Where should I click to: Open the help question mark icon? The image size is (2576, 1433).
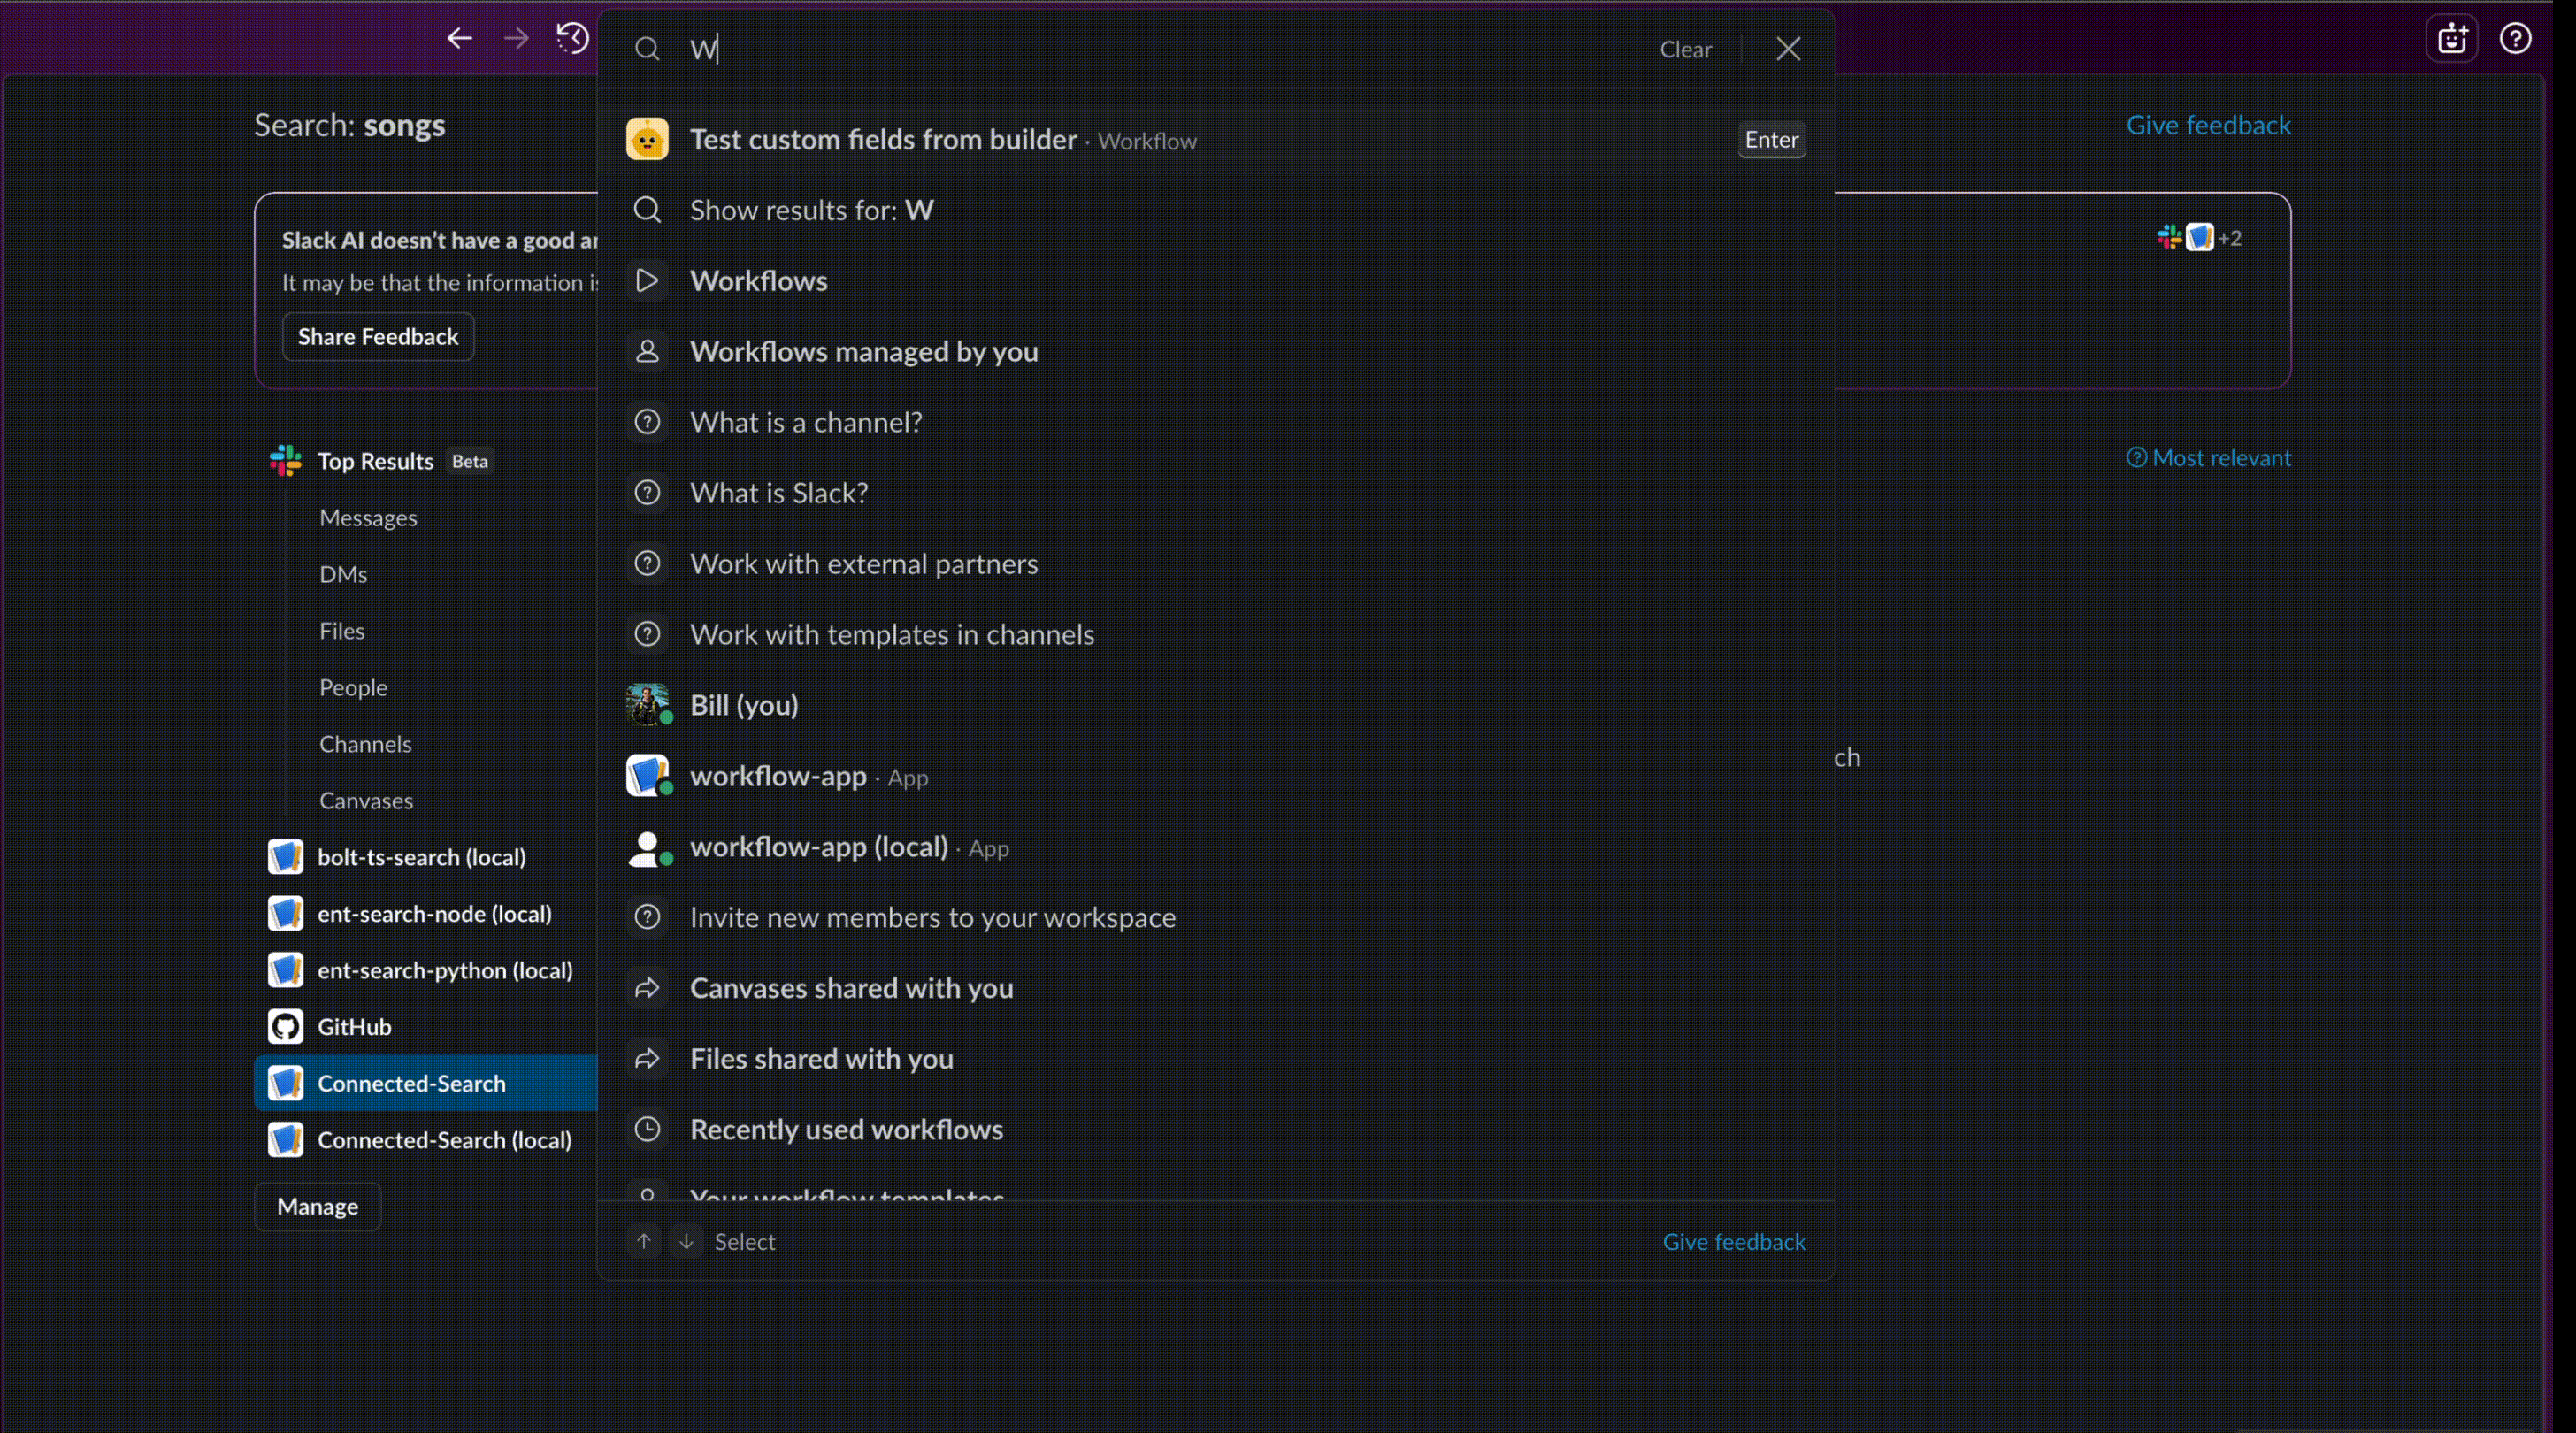click(x=2515, y=39)
